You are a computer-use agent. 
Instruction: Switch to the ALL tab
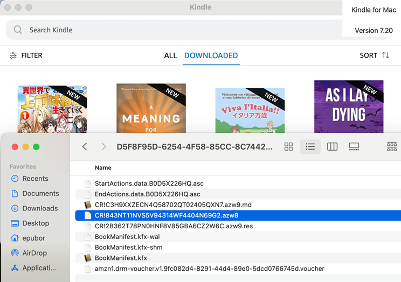pyautogui.click(x=170, y=55)
